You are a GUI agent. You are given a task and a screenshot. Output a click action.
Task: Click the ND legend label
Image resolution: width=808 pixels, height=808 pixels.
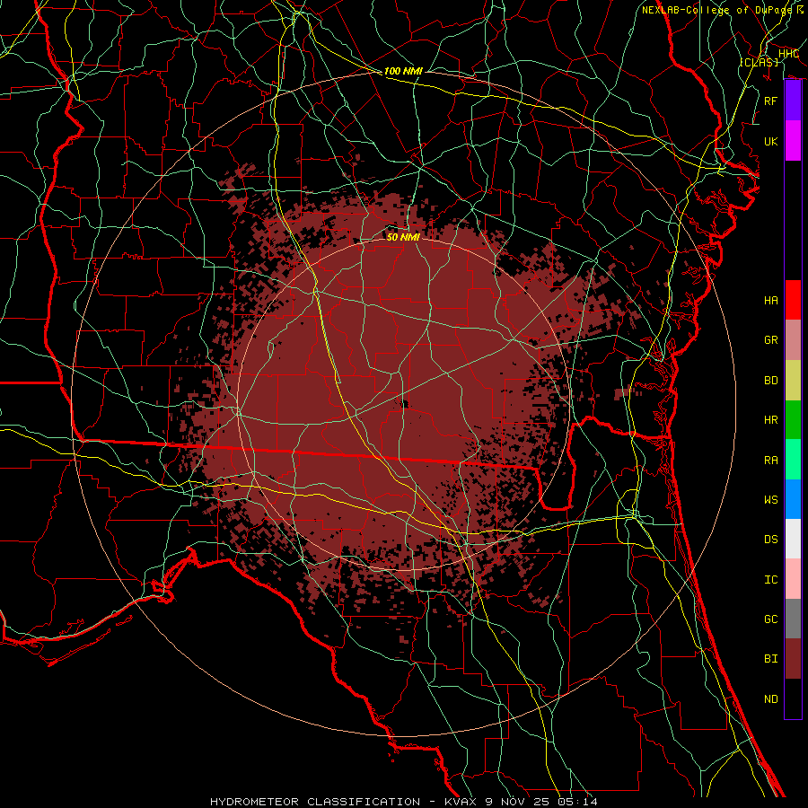(x=770, y=699)
